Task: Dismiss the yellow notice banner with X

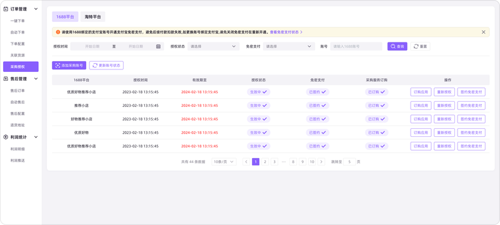Action: (483, 32)
